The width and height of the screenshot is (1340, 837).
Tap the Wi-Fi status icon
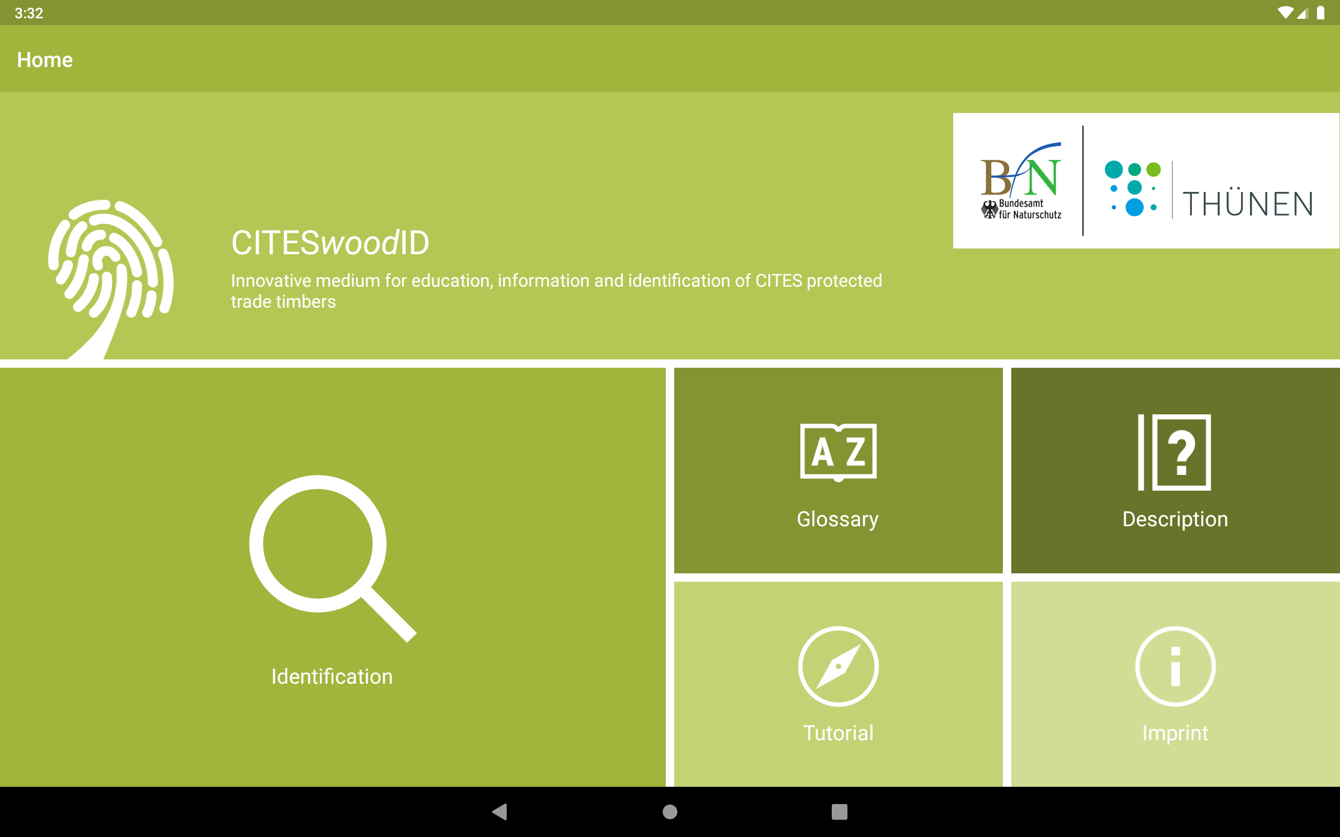coord(1285,13)
